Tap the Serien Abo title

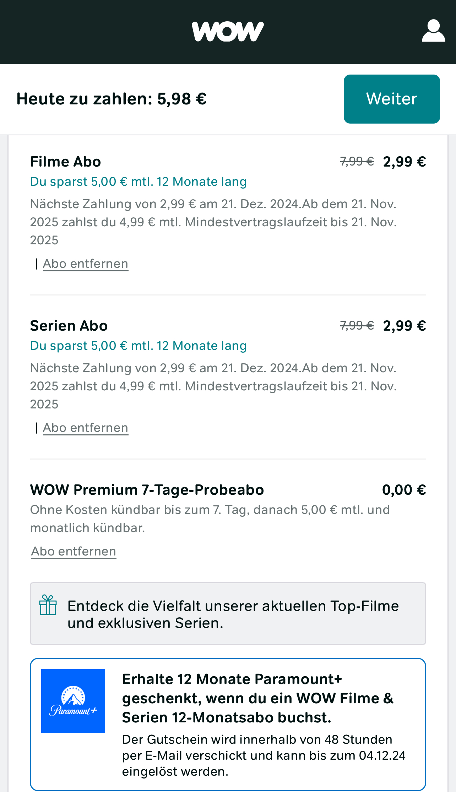coord(69,326)
